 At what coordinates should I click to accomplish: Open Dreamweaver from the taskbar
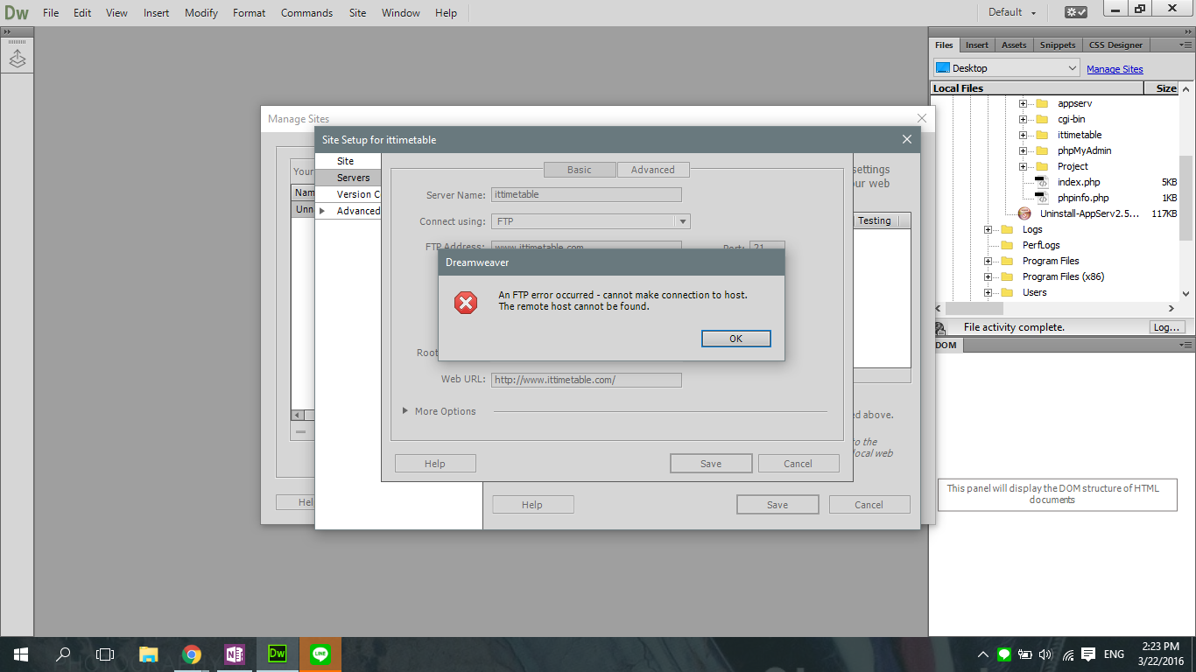coord(278,654)
